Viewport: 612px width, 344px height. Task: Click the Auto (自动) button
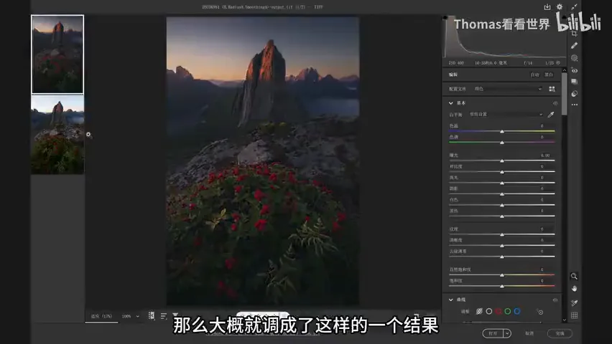pyautogui.click(x=534, y=75)
